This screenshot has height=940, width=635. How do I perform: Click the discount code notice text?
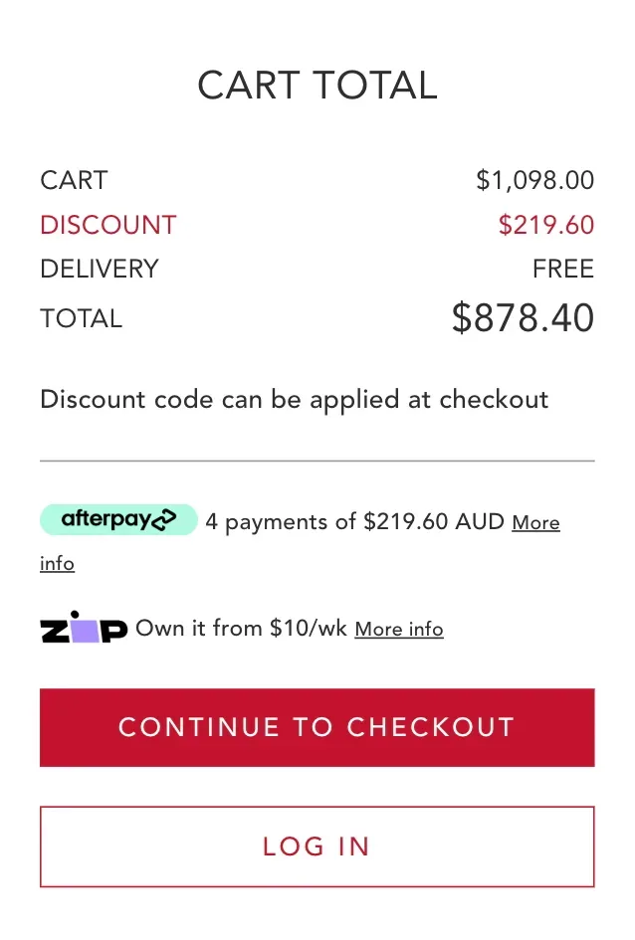(x=293, y=399)
